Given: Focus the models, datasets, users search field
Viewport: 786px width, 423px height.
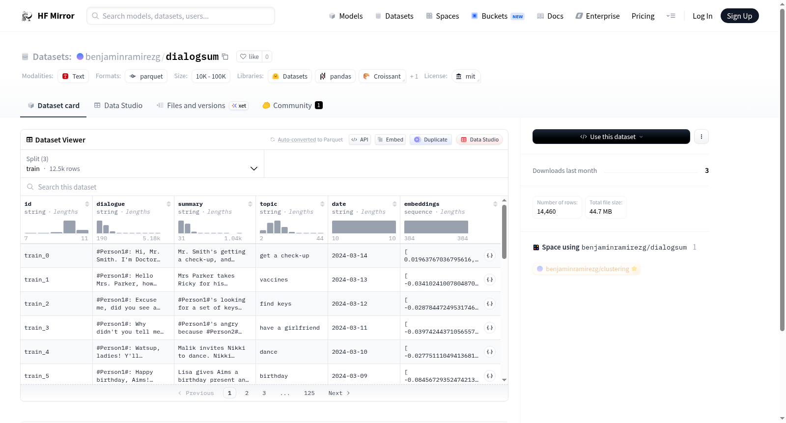Looking at the screenshot, I should (181, 16).
